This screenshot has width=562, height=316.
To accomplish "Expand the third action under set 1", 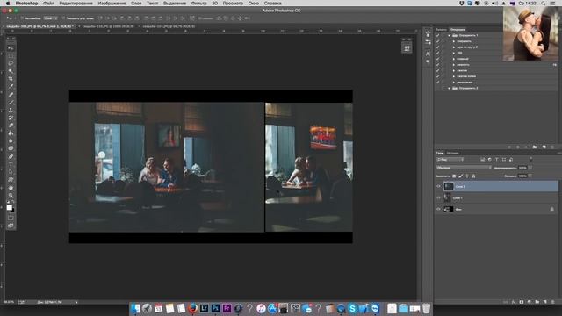I will point(454,53).
